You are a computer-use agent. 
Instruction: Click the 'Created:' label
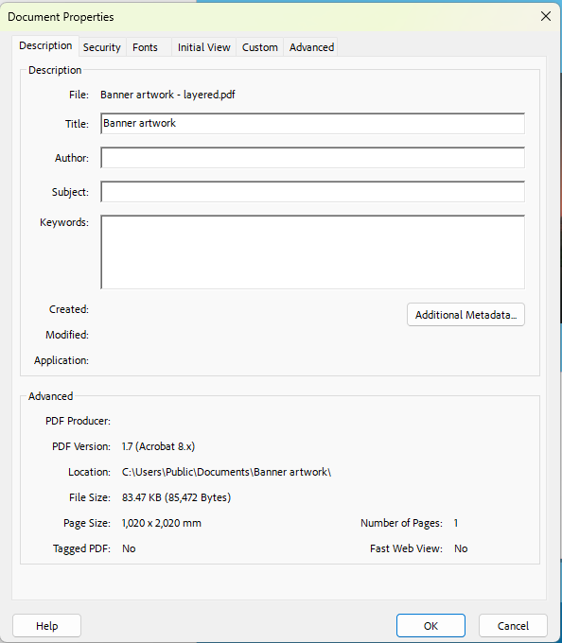pos(69,309)
